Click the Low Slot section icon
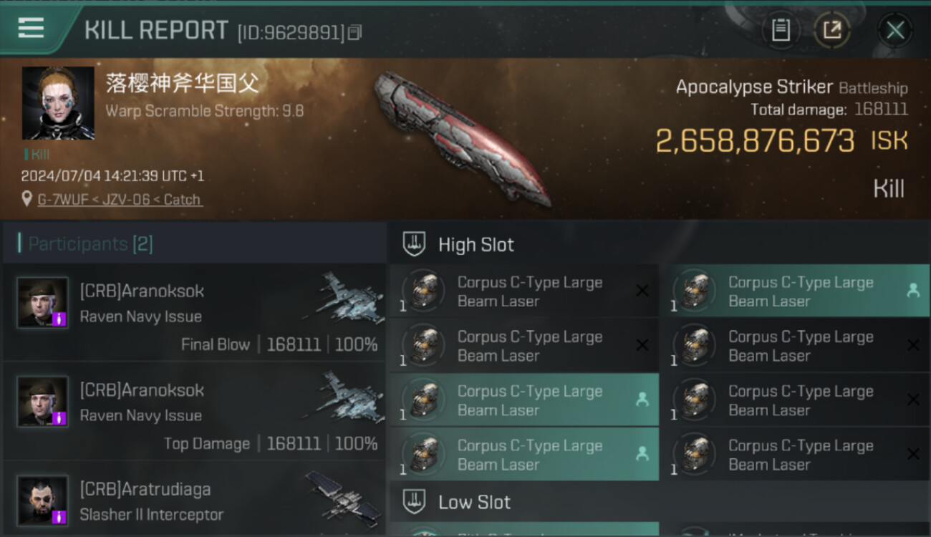The height and width of the screenshot is (537, 931). pyautogui.click(x=414, y=502)
